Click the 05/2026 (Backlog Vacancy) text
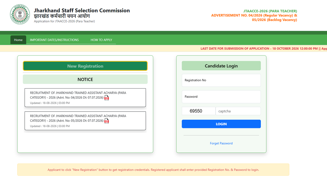 (x=274, y=20)
